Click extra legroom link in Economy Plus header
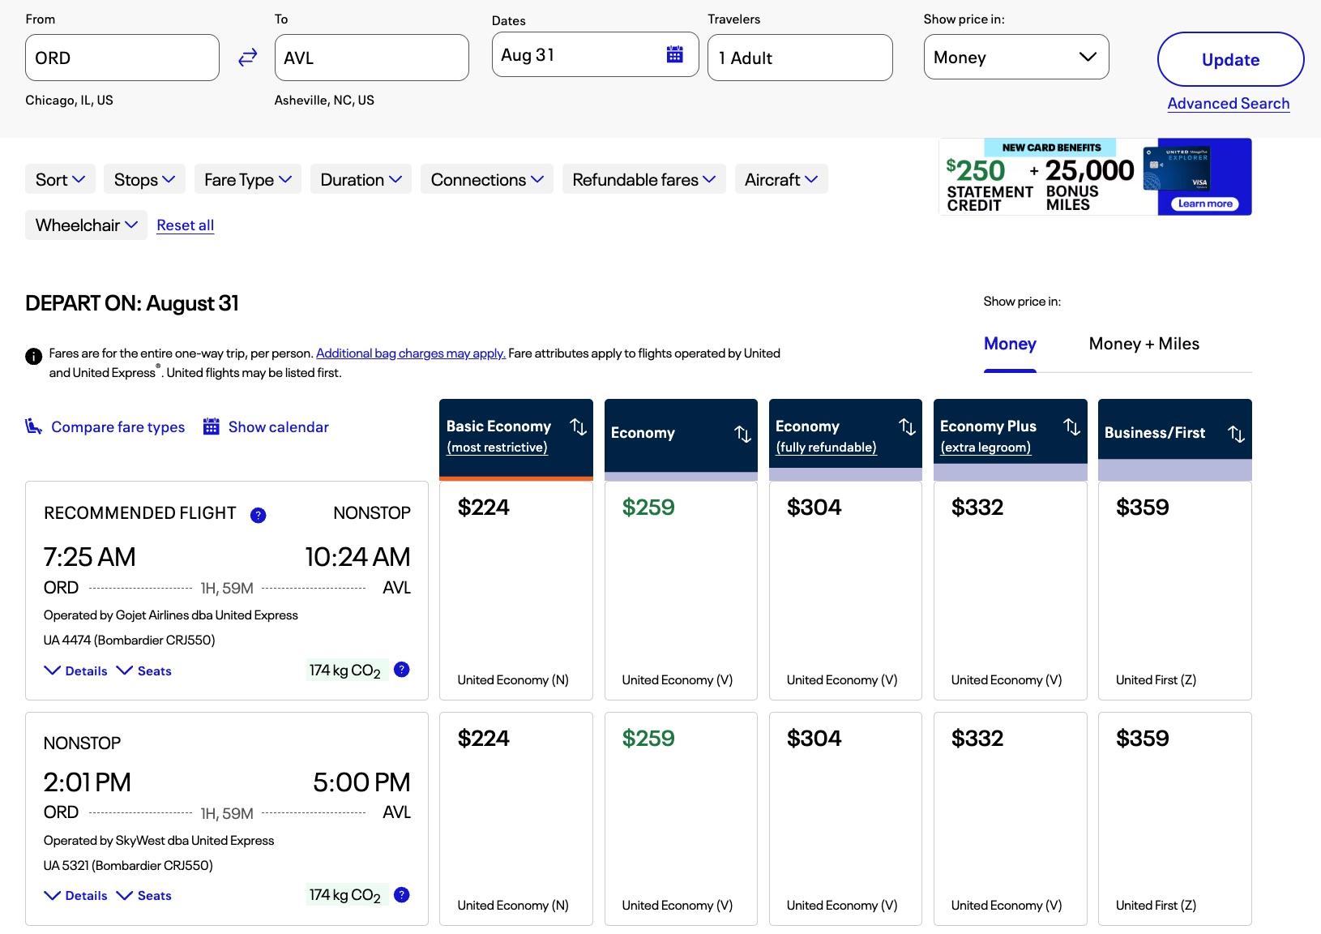The image size is (1321, 934). pyautogui.click(x=985, y=448)
